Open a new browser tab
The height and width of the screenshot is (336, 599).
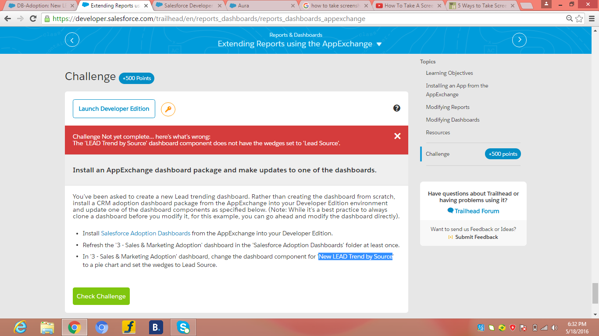click(x=527, y=6)
